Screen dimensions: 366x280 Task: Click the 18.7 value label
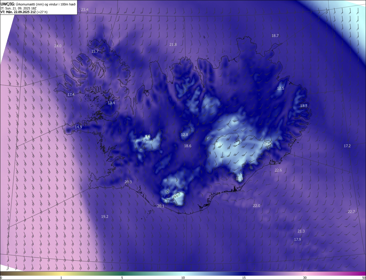(x=275, y=36)
